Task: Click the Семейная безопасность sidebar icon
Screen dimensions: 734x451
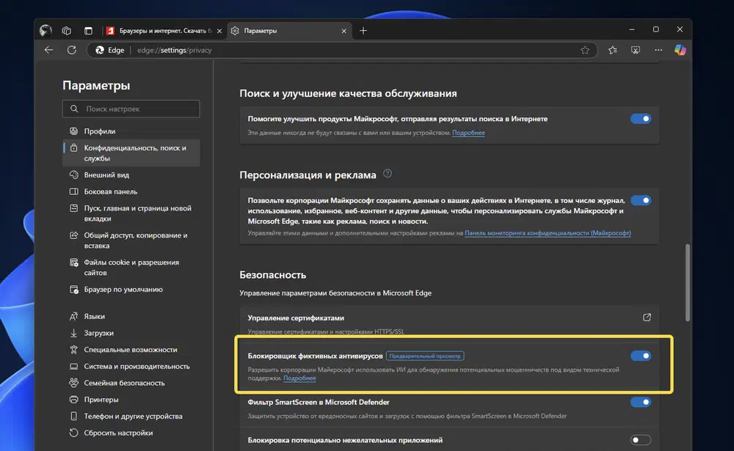Action: (x=74, y=383)
